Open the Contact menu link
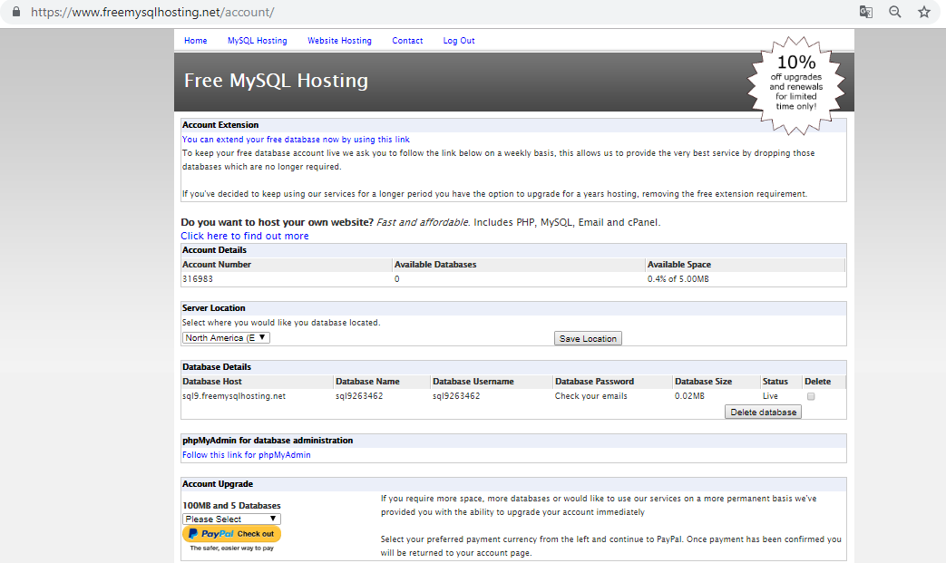Image resolution: width=946 pixels, height=563 pixels. pyautogui.click(x=407, y=41)
